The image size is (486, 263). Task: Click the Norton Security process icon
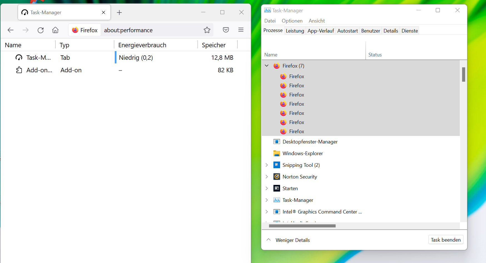[276, 177]
